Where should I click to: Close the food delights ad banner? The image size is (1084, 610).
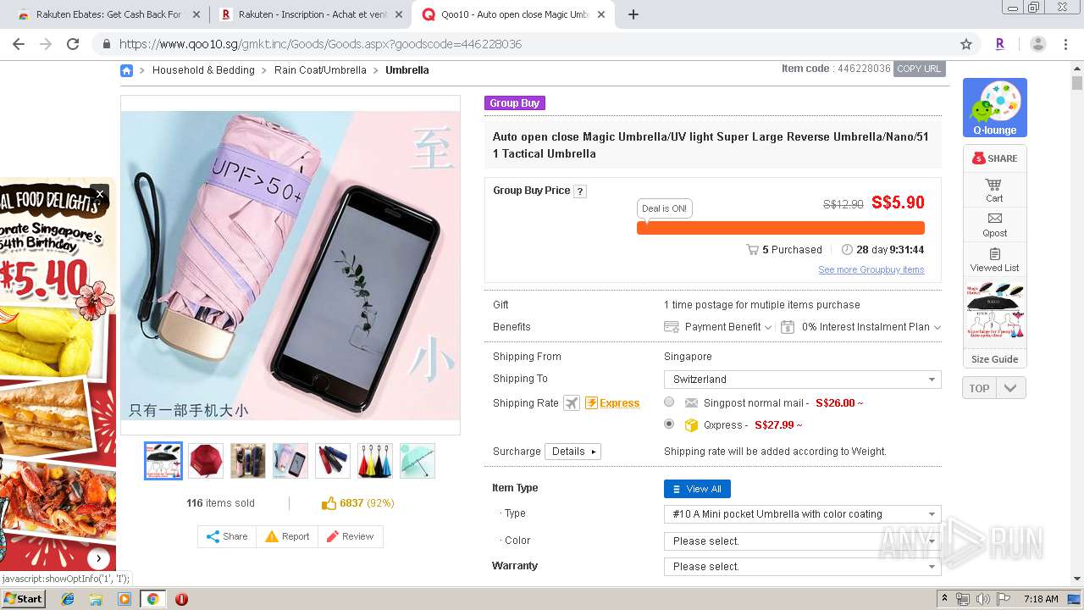(x=100, y=194)
